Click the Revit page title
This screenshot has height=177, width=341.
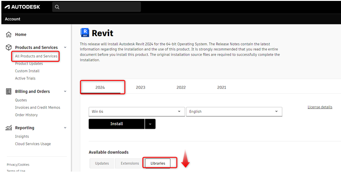(102, 33)
